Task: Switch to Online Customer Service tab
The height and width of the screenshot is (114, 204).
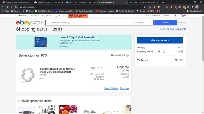Action: 144,2
